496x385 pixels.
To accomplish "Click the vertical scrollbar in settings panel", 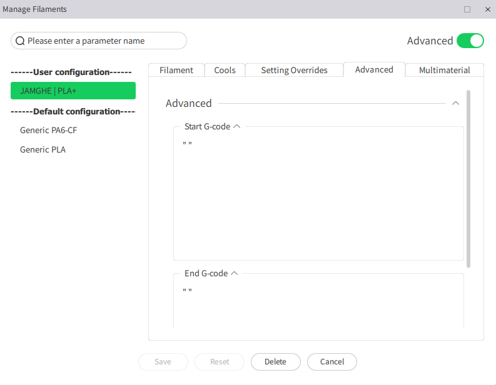I will pos(468,179).
